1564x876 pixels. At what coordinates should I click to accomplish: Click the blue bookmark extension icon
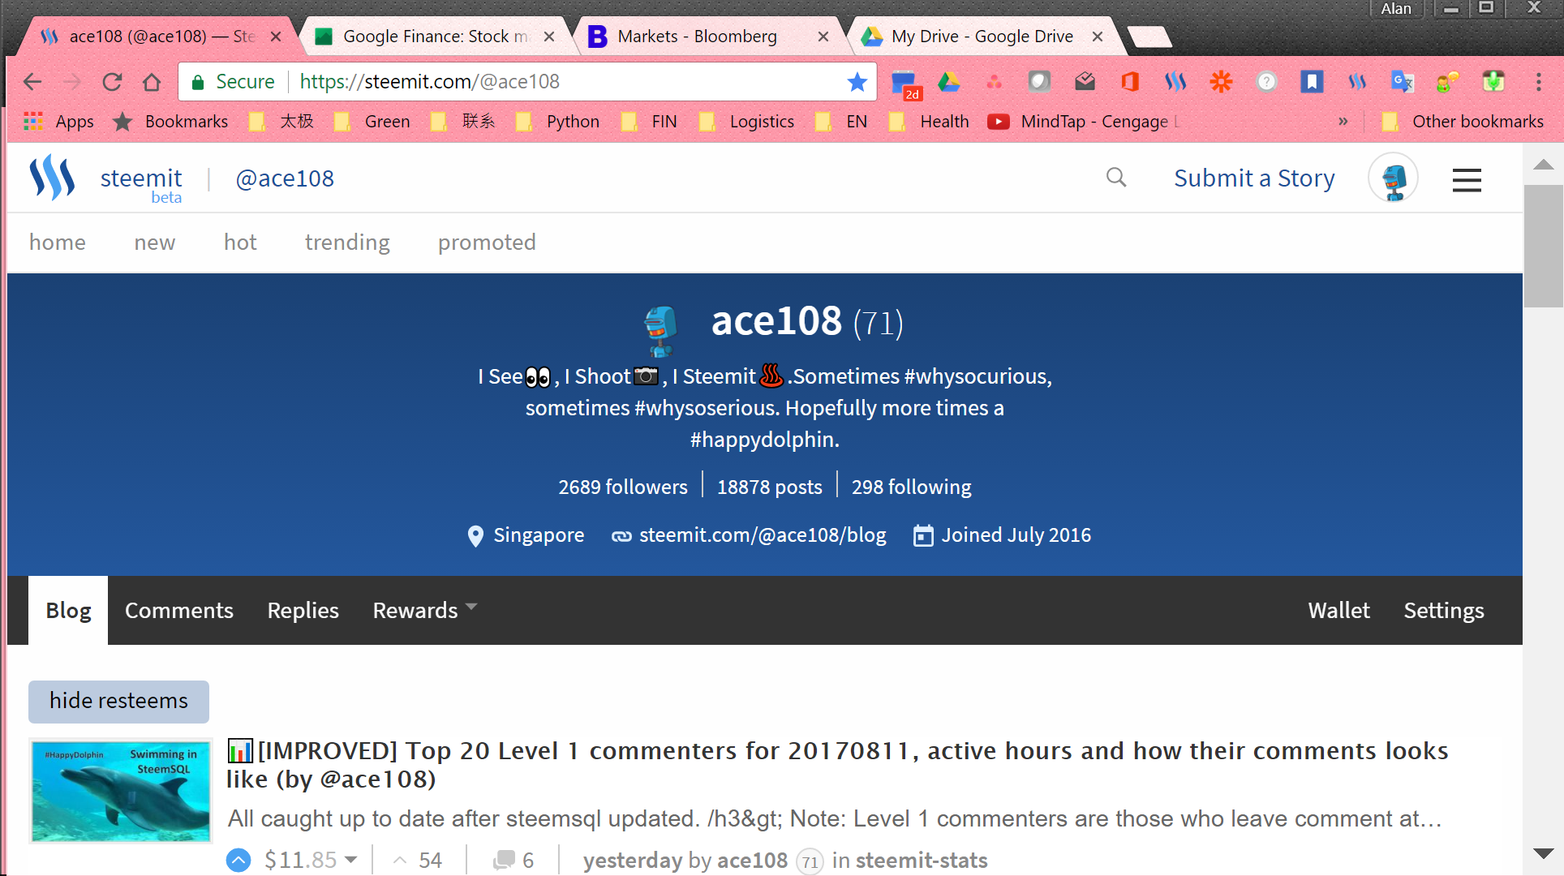click(1312, 82)
